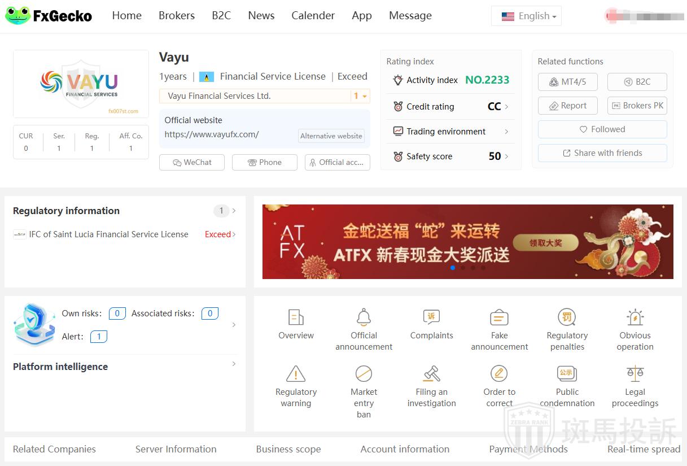The image size is (687, 466).
Task: Open the Complaints speech bubble icon
Action: click(431, 317)
